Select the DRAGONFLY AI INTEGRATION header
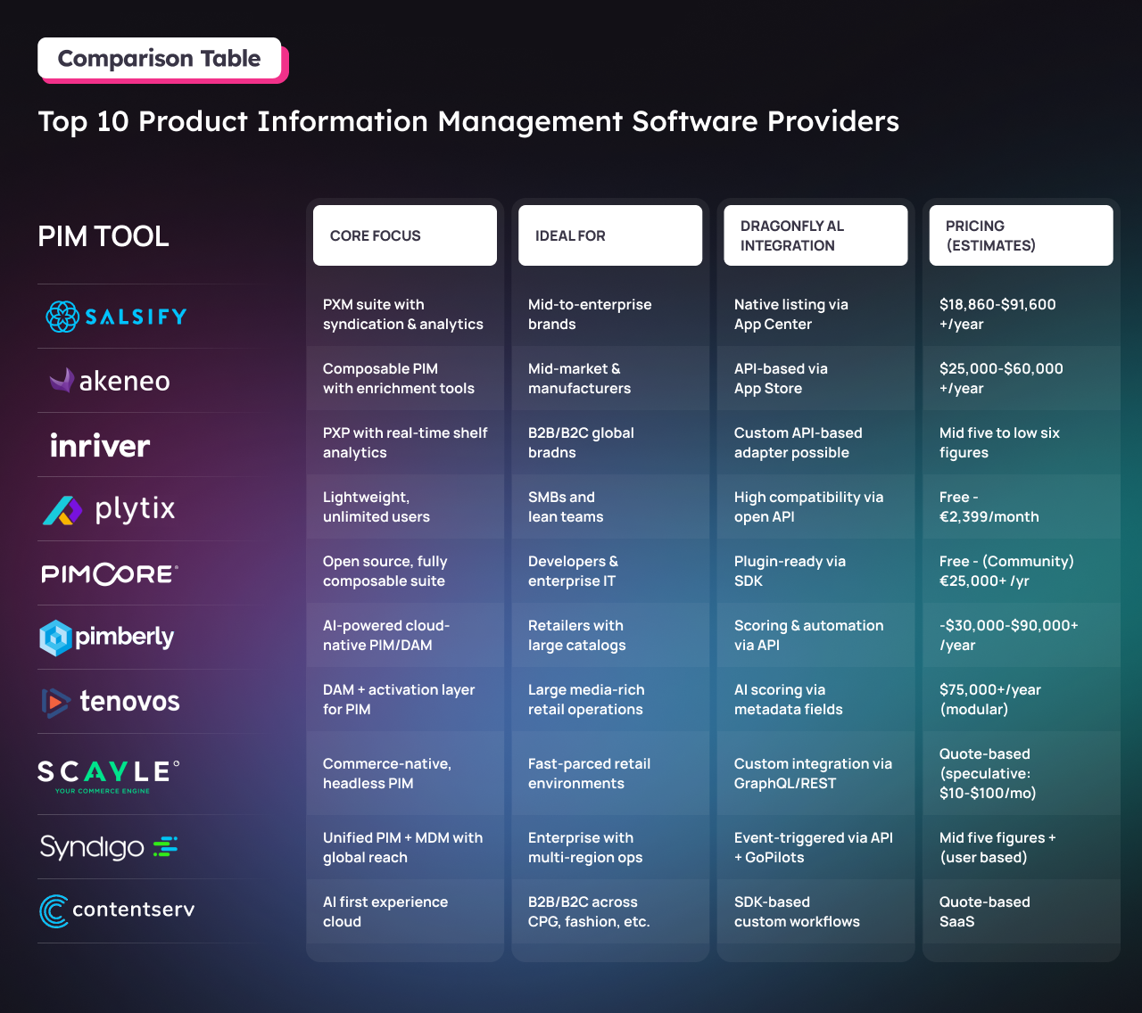This screenshot has height=1013, width=1142. click(x=815, y=235)
